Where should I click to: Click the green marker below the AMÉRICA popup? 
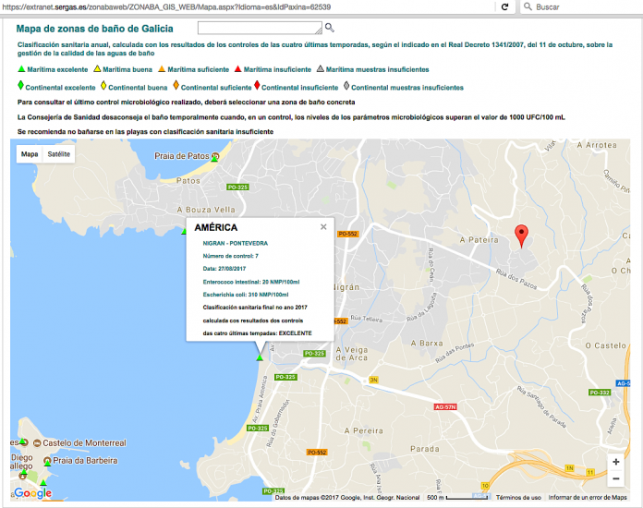click(260, 357)
